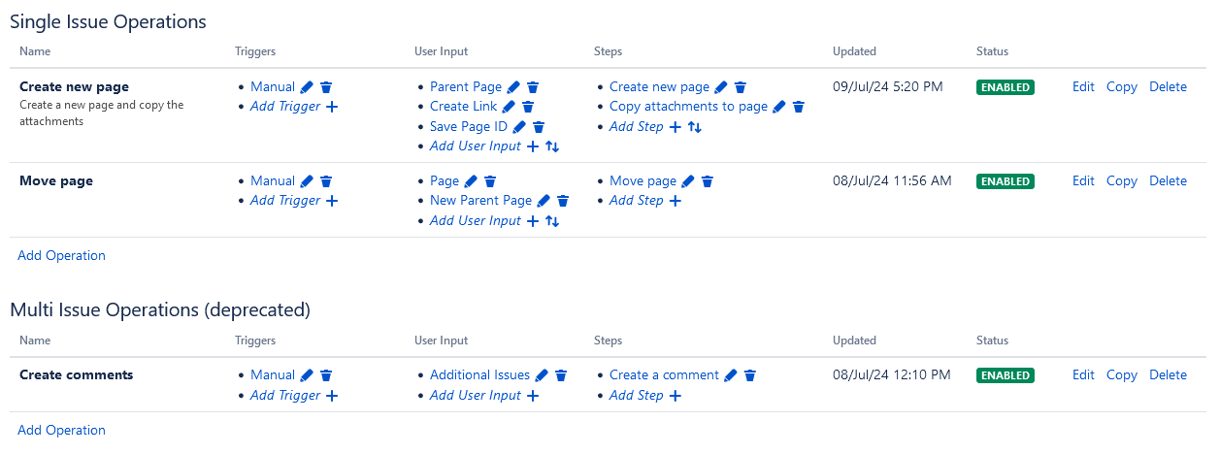Toggle ENABLED status badge for Create new page

click(x=1006, y=87)
